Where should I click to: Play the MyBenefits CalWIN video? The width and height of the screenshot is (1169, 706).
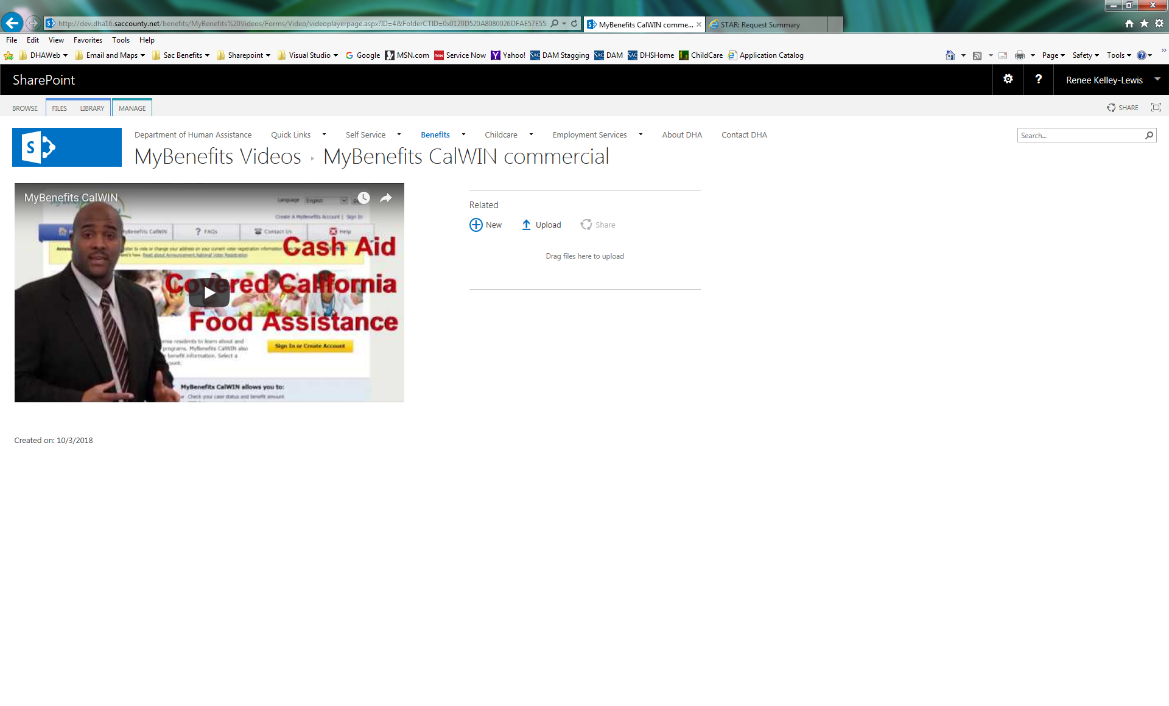pos(209,293)
